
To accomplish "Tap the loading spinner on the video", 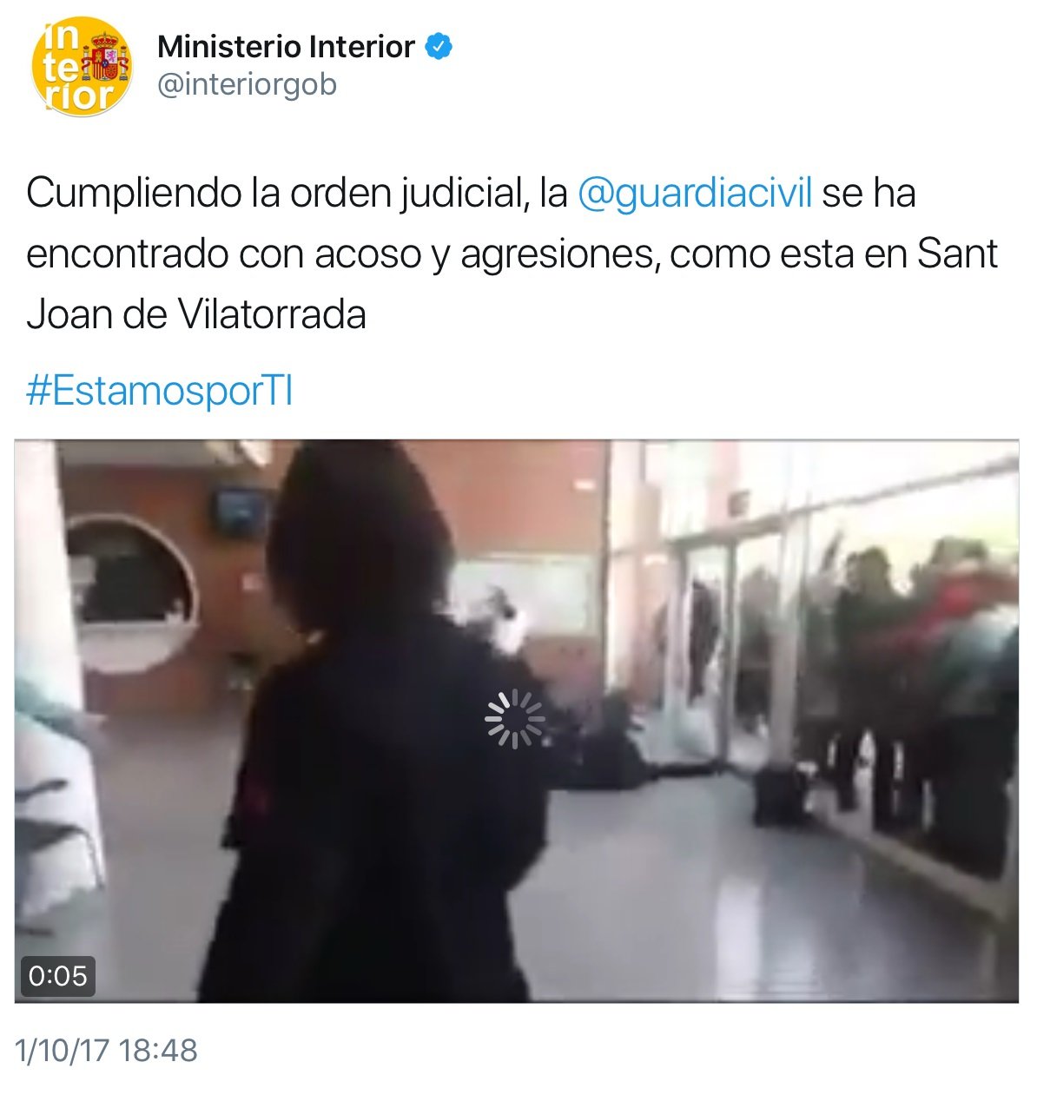I will click(515, 718).
